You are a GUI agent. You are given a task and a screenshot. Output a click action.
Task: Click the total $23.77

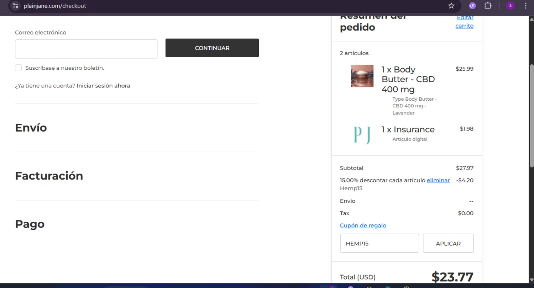tap(452, 277)
